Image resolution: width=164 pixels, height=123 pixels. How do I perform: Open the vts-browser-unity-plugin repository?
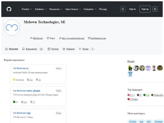tap(27, 91)
